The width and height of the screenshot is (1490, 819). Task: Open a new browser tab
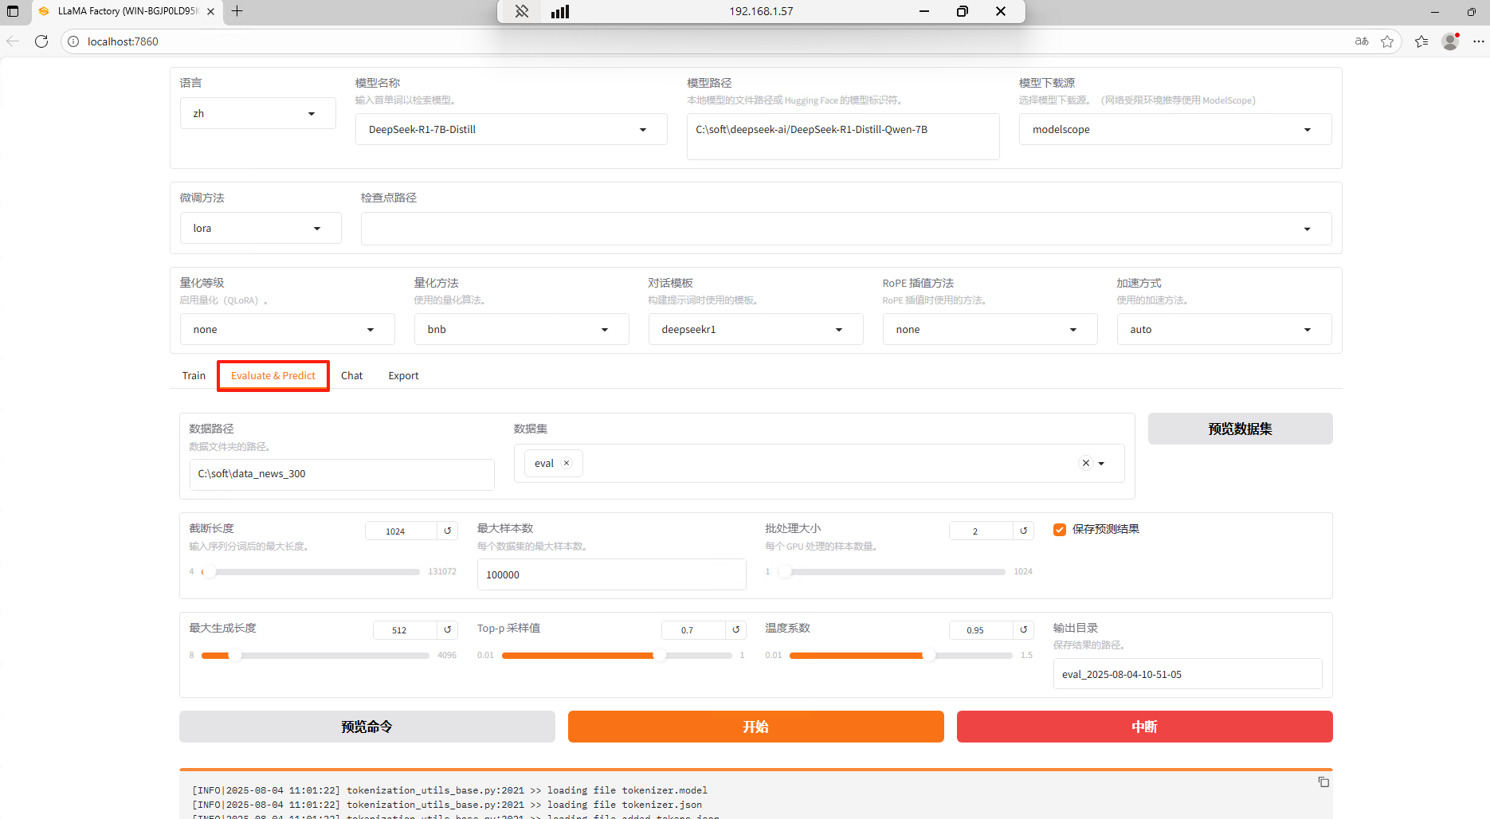pos(237,11)
